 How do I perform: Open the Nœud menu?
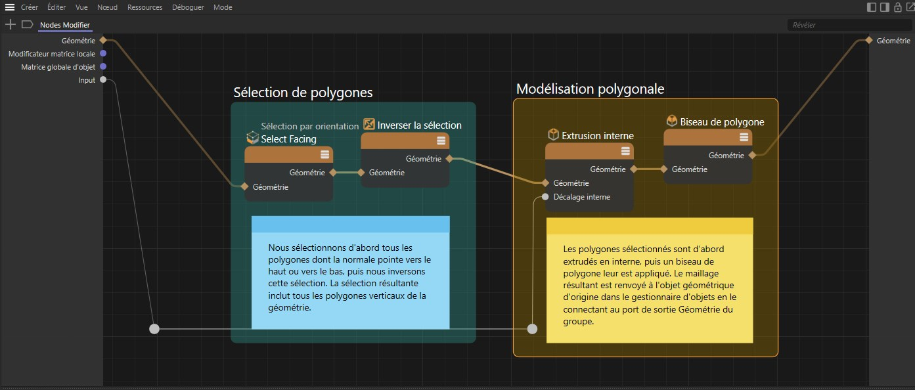pyautogui.click(x=107, y=7)
